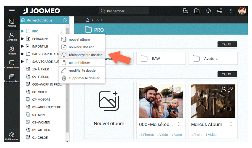Select 'télécharger le dossier' menu entry
This screenshot has height=148, width=252.
[85, 55]
